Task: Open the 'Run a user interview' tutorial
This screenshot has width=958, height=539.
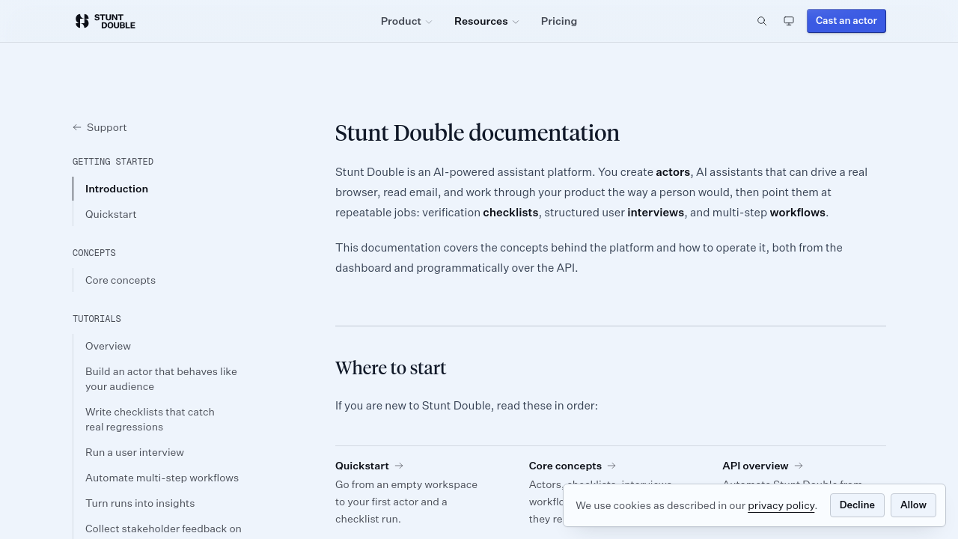Action: 135,452
